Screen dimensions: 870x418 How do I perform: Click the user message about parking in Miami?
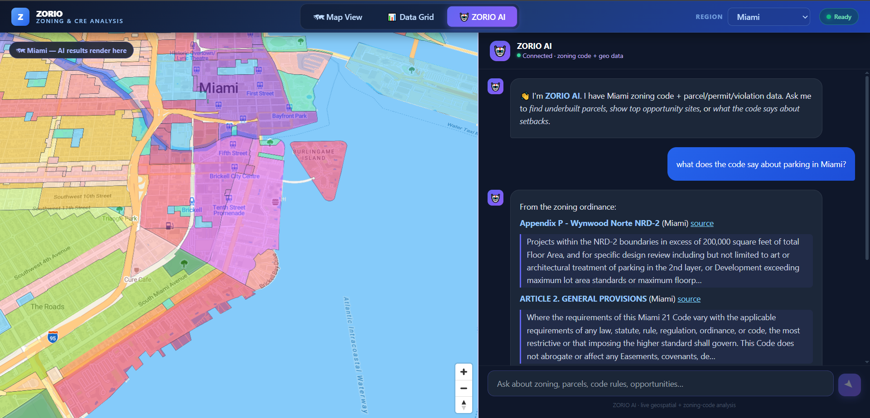click(761, 164)
